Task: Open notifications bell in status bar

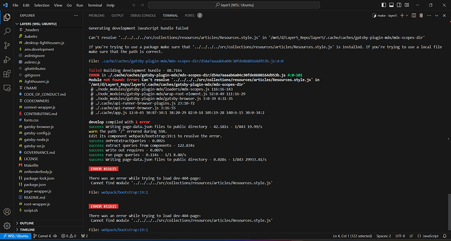Action: click(444, 236)
